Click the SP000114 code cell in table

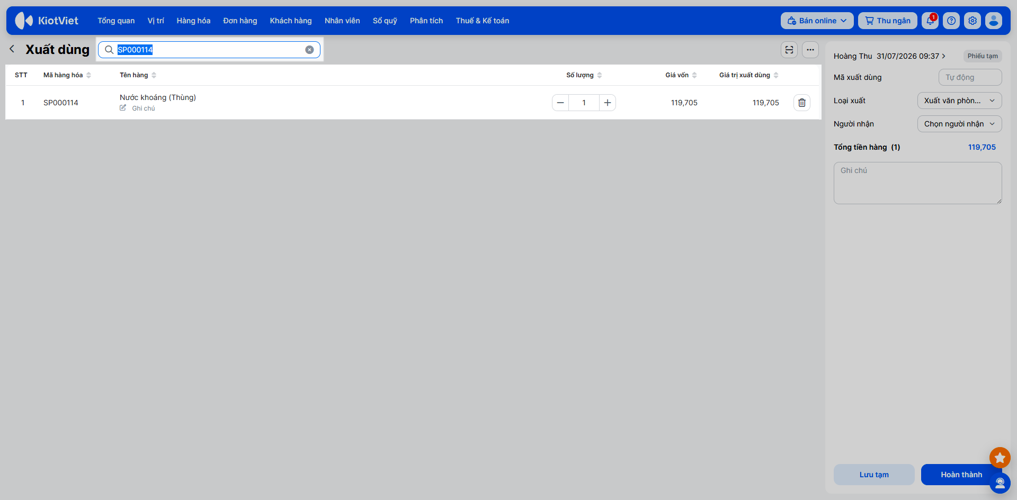61,103
